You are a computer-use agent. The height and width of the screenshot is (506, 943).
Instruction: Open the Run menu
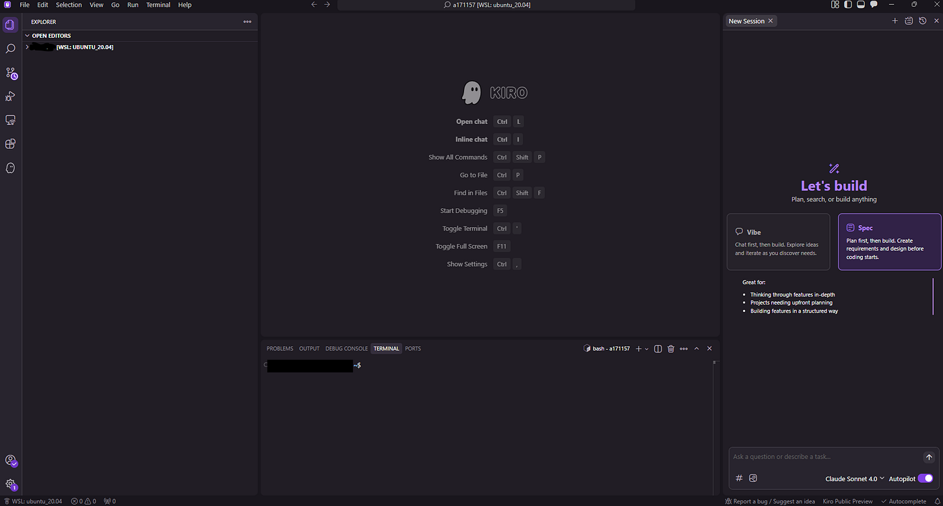click(133, 5)
